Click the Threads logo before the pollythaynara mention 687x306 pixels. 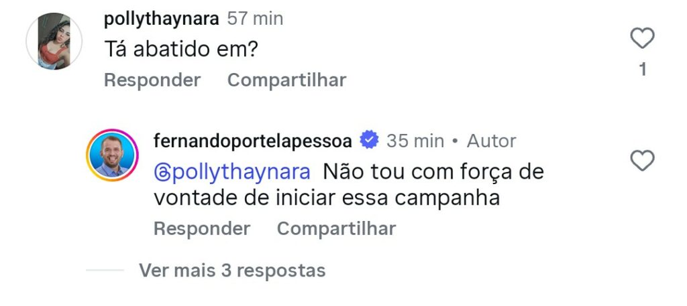pyautogui.click(x=163, y=172)
